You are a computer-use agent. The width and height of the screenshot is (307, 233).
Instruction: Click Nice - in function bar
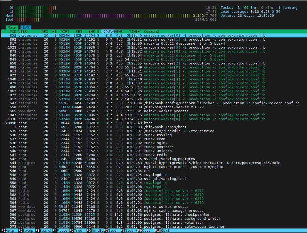[112, 230]
